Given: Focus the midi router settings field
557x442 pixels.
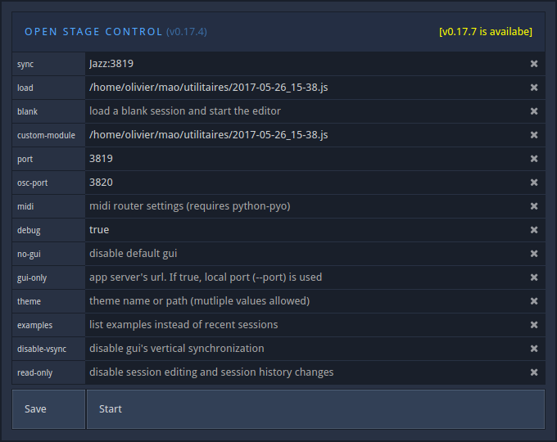Looking at the screenshot, I should pyautogui.click(x=303, y=206).
